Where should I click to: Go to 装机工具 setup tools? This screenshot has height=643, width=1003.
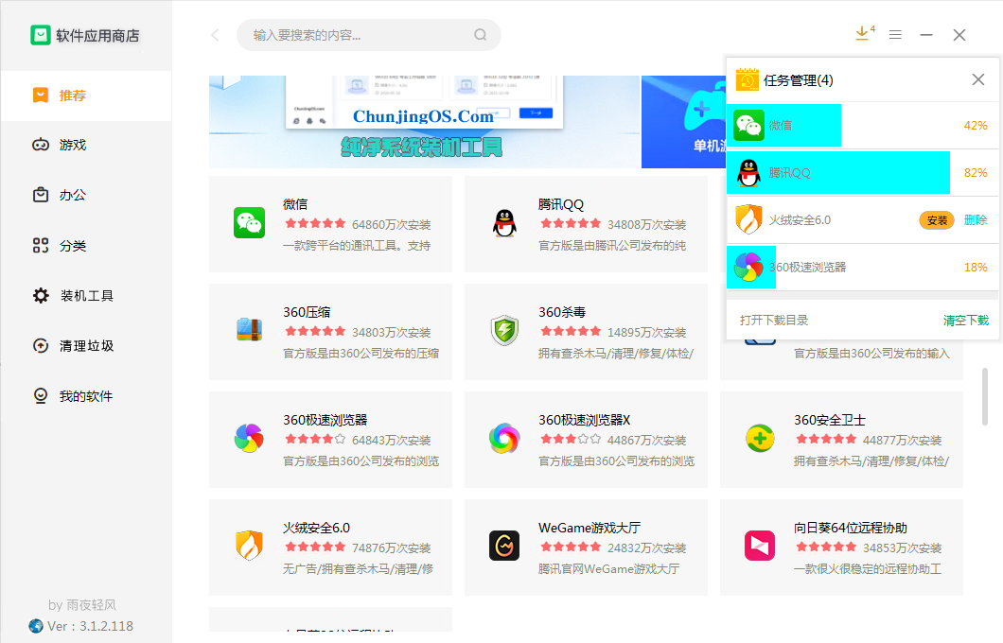click(x=86, y=295)
